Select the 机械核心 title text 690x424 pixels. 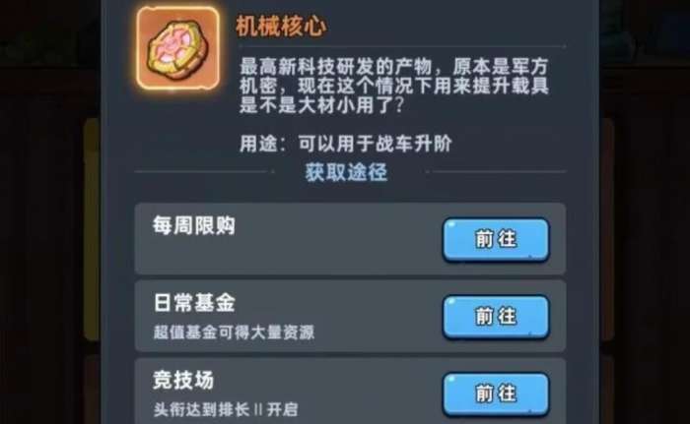[x=281, y=27]
